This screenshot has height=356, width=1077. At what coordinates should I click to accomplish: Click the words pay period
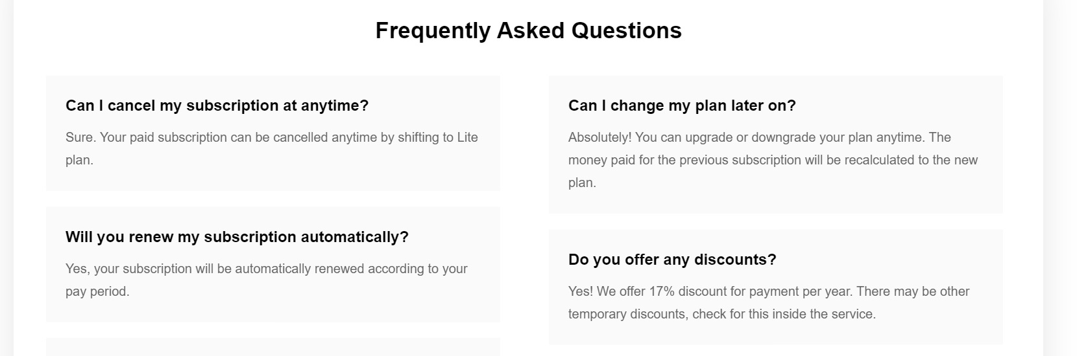click(97, 291)
